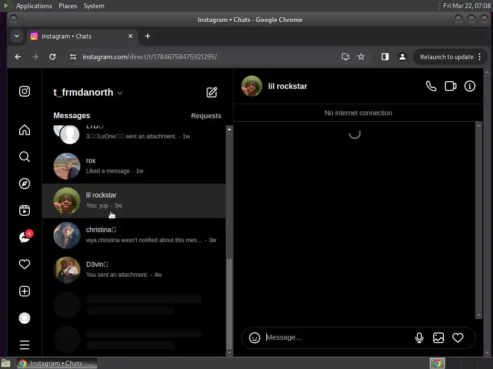Bookmark this page with the star icon
Image resolution: width=493 pixels, height=369 pixels.
[x=361, y=57]
